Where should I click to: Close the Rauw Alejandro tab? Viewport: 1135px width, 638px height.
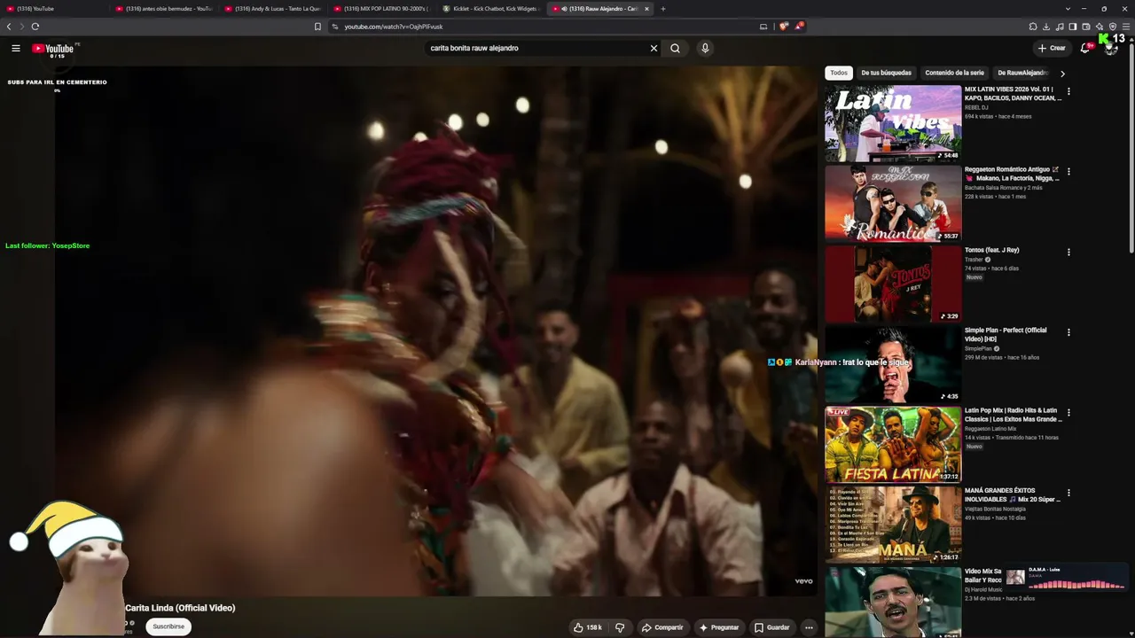click(x=646, y=9)
